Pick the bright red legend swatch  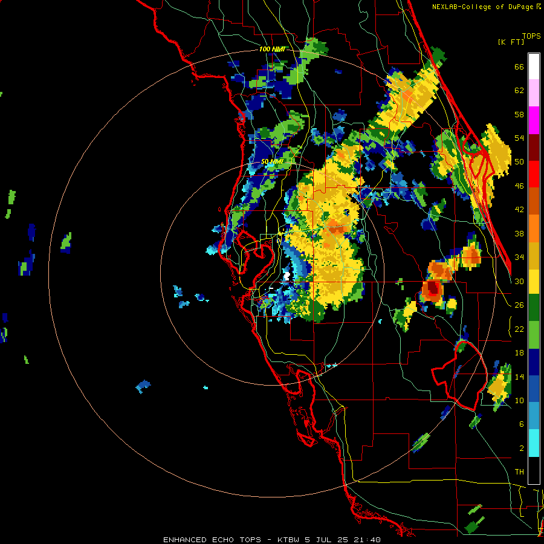(x=534, y=174)
